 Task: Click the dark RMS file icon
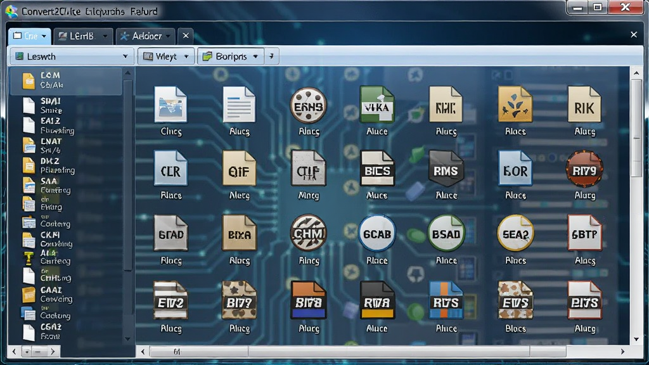point(446,169)
